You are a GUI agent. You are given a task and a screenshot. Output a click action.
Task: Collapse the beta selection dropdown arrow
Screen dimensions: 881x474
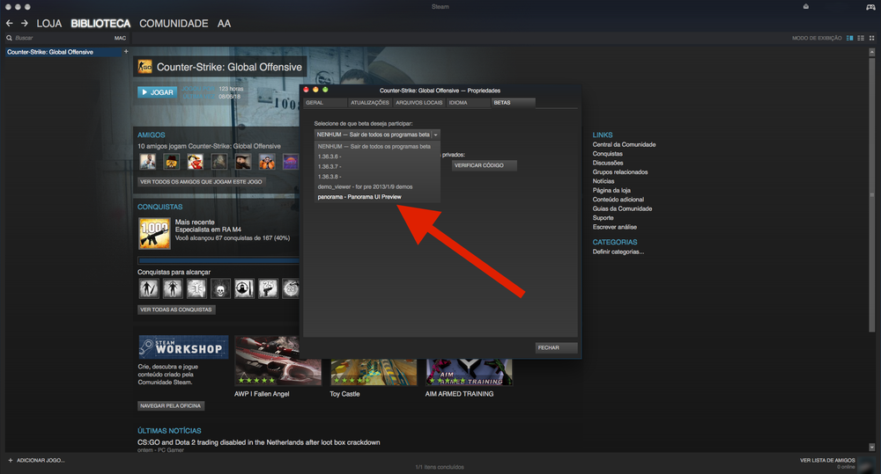click(435, 135)
